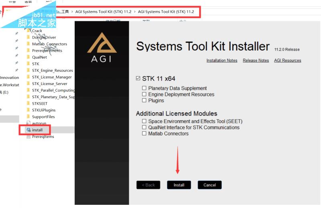Screen dimensions: 321x208
Task: Click last AGI Systems Tool Kit breadcrumb
Action: tap(166, 12)
